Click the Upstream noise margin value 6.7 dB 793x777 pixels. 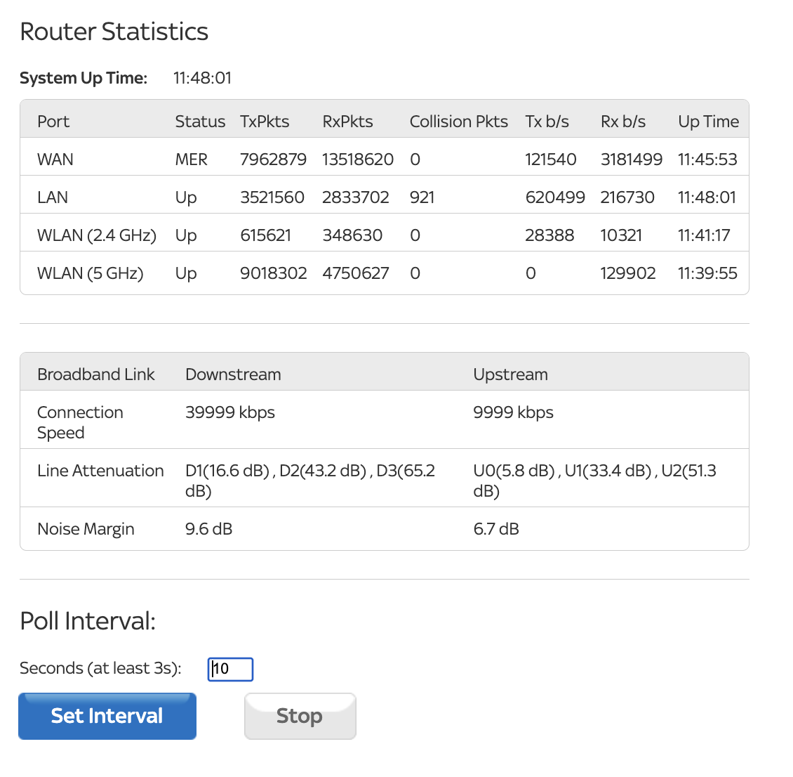click(x=496, y=528)
